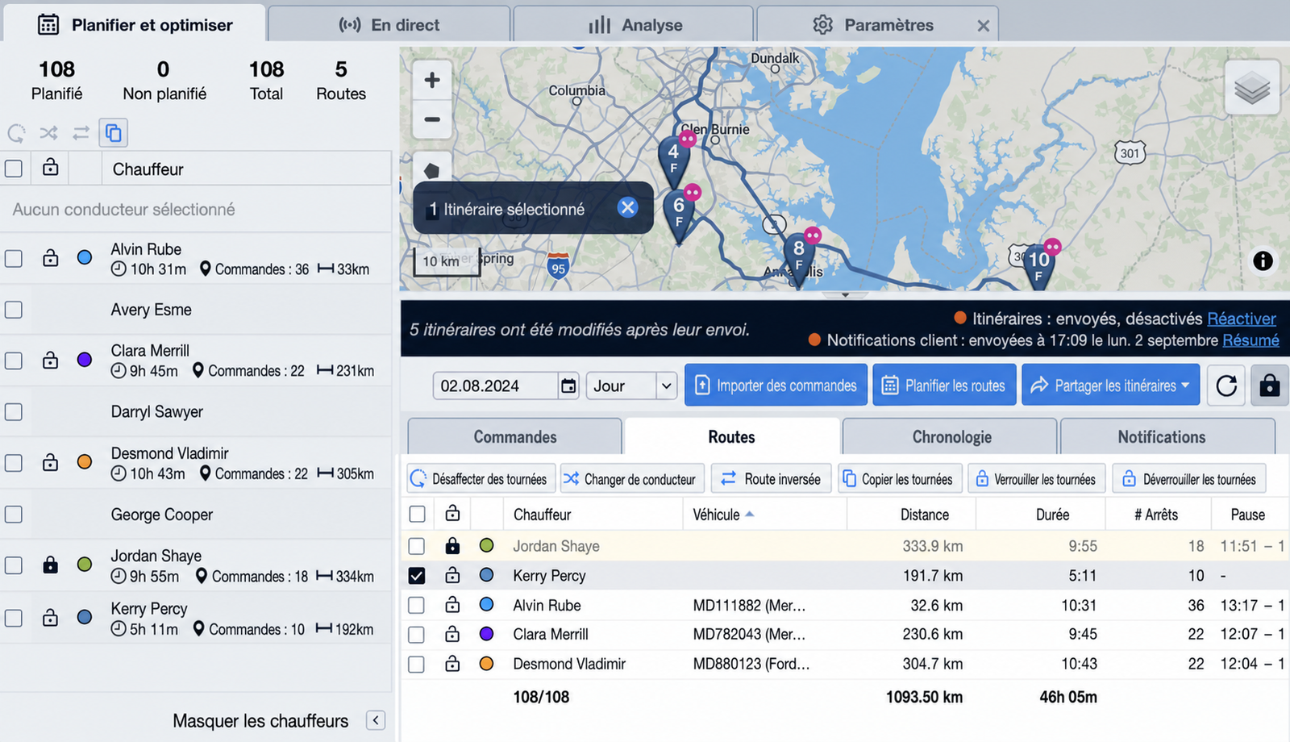
Task: Click the Réactiver link
Action: coord(1242,319)
